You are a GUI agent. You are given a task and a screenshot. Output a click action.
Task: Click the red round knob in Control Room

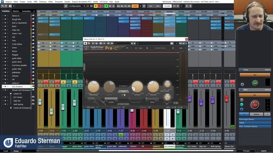(255, 105)
